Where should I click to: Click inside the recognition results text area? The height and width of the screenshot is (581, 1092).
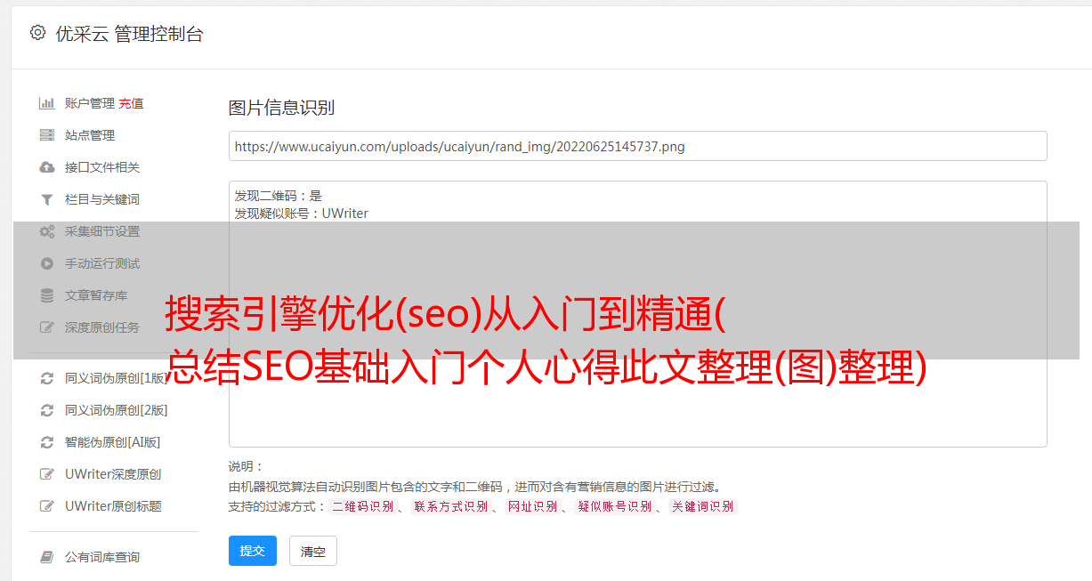[637, 313]
